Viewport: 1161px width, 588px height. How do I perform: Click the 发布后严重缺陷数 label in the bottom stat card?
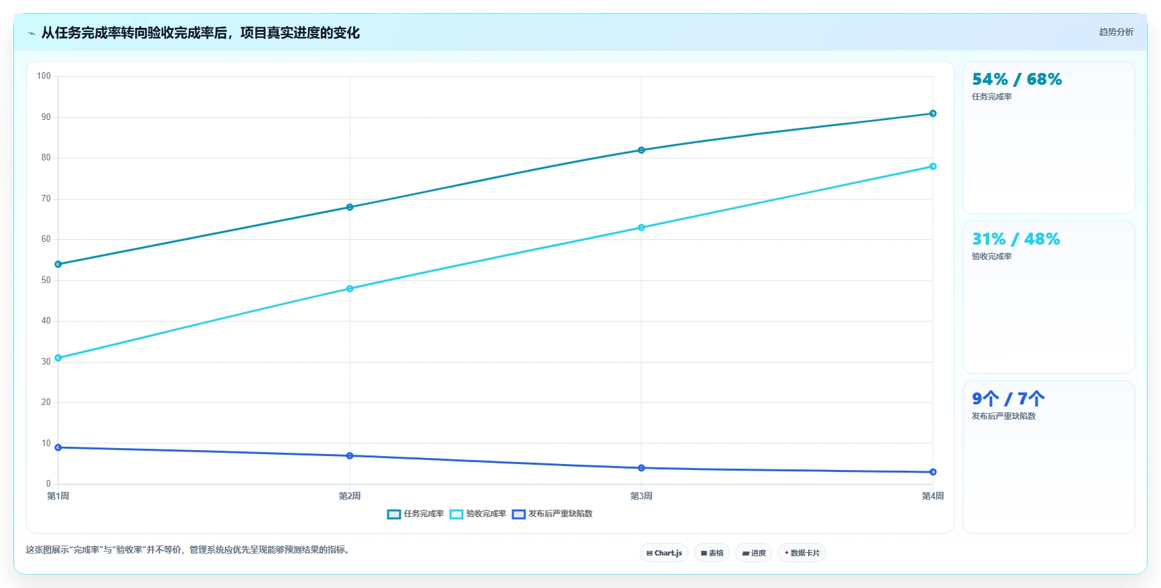(x=1004, y=416)
